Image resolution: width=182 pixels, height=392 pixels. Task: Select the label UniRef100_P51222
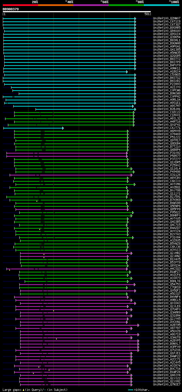pos(167,137)
